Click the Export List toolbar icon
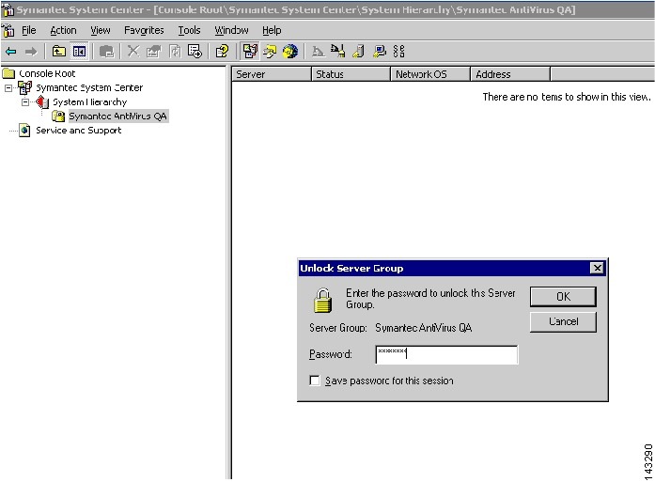 tap(195, 52)
